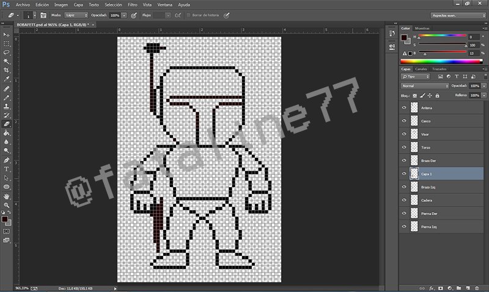489x292 pixels.
Task: Click foreground color swatch in toolbox
Action: point(4,219)
